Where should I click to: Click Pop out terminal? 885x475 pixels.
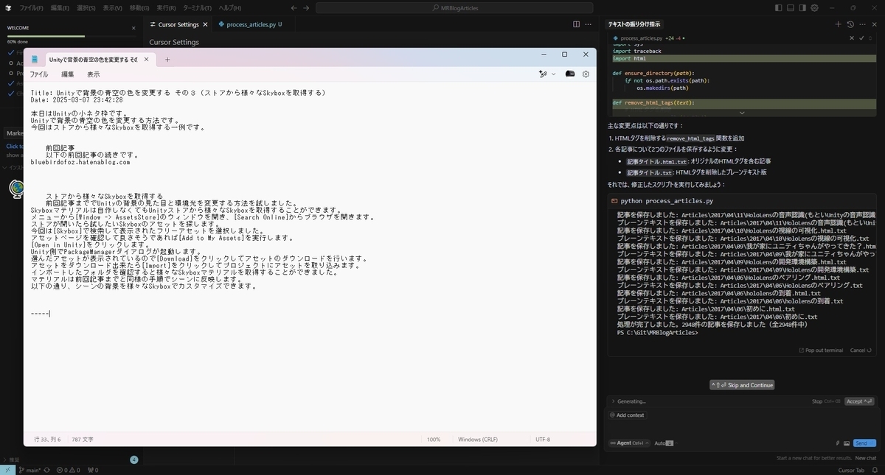(821, 351)
